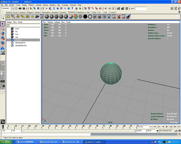This screenshot has width=181, height=144.
Task: Click the red-crossed paint shelf icon
Action: tap(119, 17)
